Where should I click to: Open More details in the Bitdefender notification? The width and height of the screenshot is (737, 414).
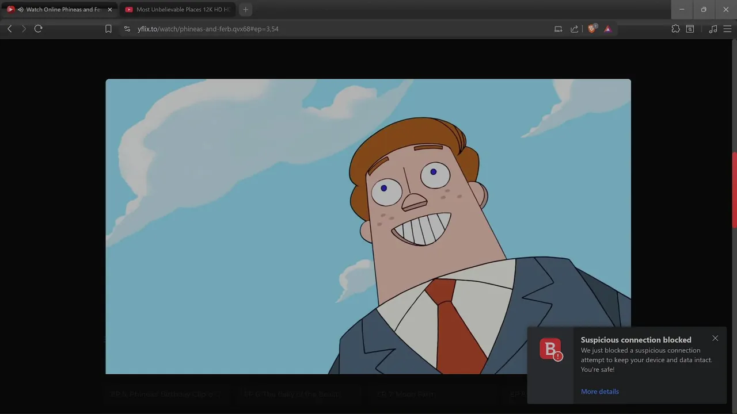600,392
